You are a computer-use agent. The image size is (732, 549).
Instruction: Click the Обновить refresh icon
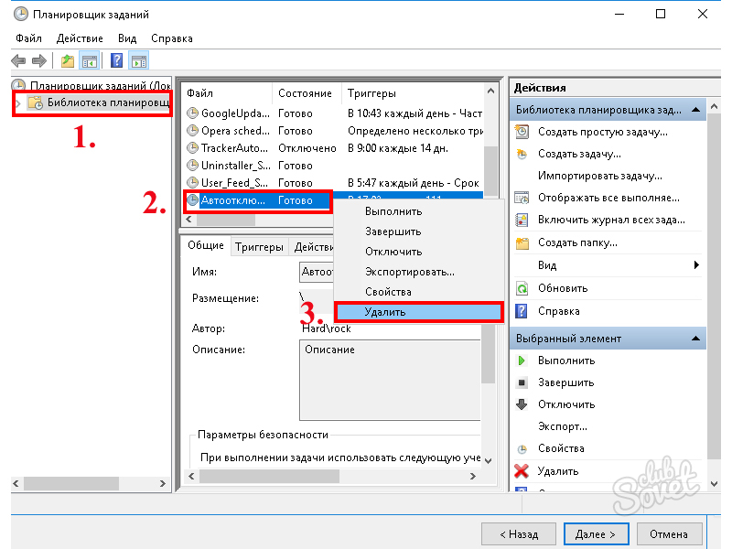tap(522, 288)
